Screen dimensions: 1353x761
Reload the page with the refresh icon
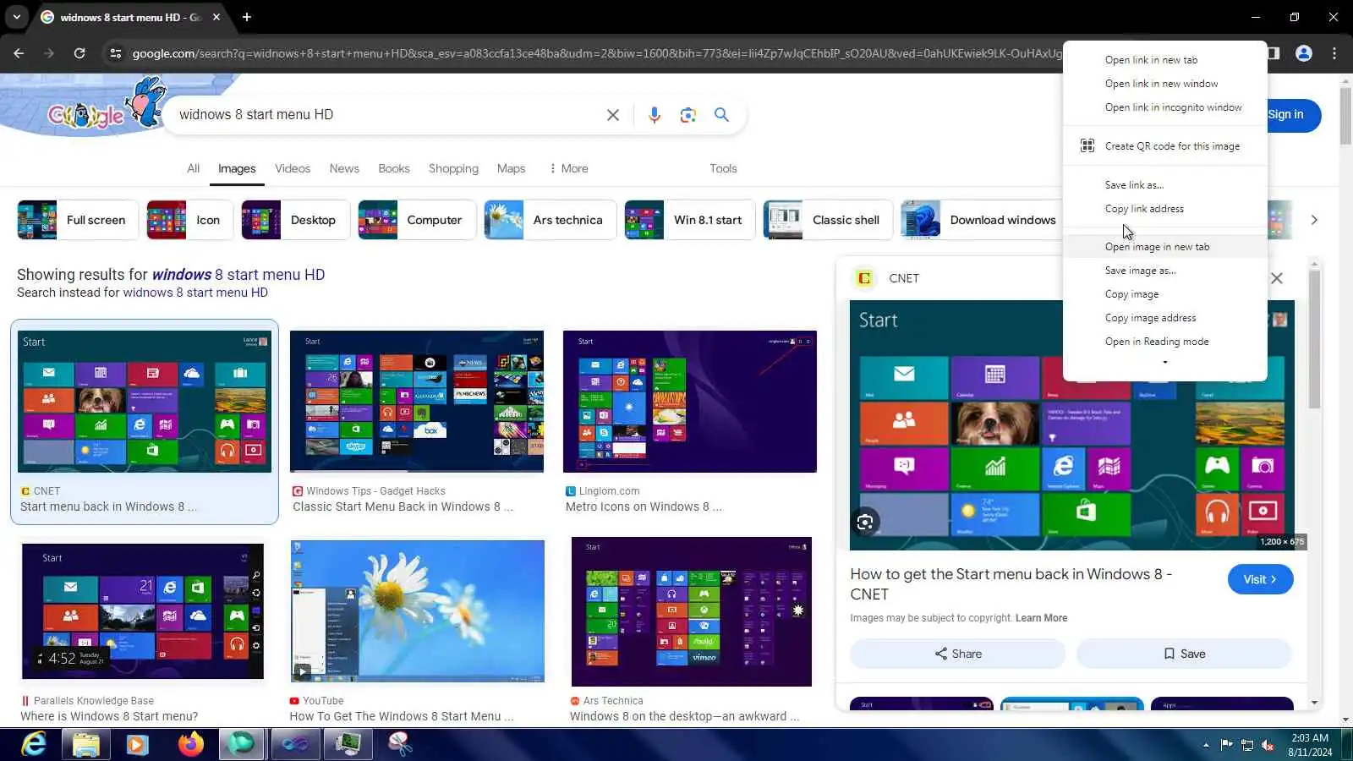coord(79,53)
